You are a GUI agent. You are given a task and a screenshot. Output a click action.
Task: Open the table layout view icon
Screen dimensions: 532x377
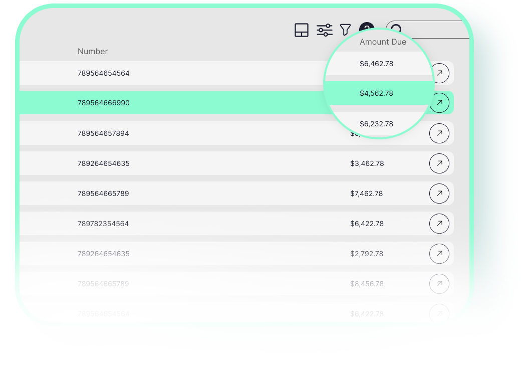tap(301, 30)
